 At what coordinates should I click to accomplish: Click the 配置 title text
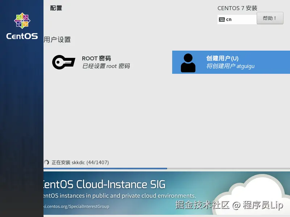[56, 8]
